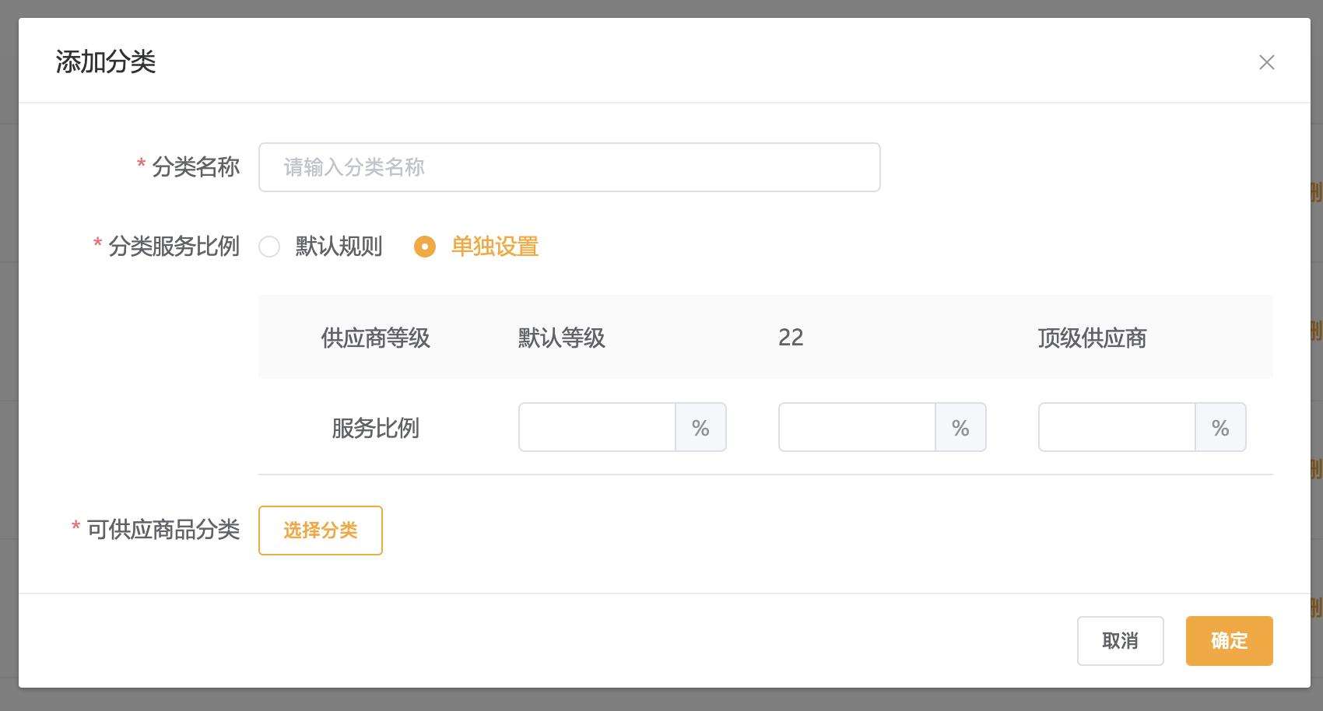Click the 默认等级 service ratio input
Viewport: 1323px width, 711px height.
[x=597, y=427]
